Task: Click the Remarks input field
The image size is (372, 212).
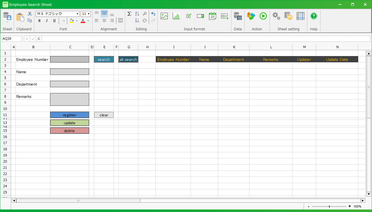Action: (69, 99)
